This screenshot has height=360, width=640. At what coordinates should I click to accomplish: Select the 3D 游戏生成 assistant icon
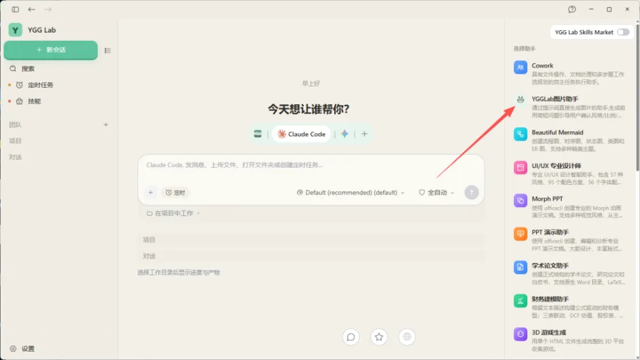pos(520,334)
